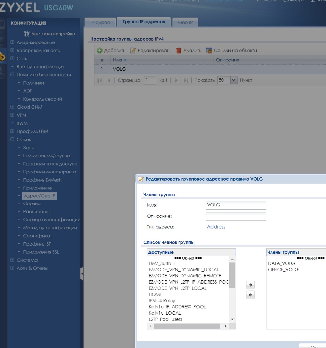Open the ADP menu item
This screenshot has height=348, width=326.
(28, 91)
